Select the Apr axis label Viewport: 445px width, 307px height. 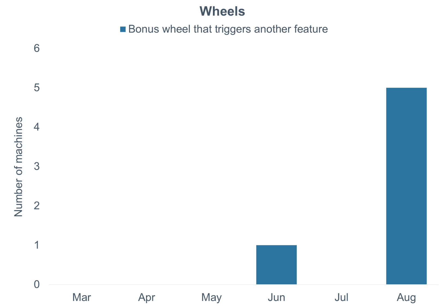pos(147,297)
